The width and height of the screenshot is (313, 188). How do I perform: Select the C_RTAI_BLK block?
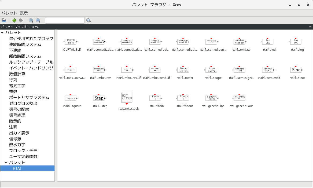point(70,42)
